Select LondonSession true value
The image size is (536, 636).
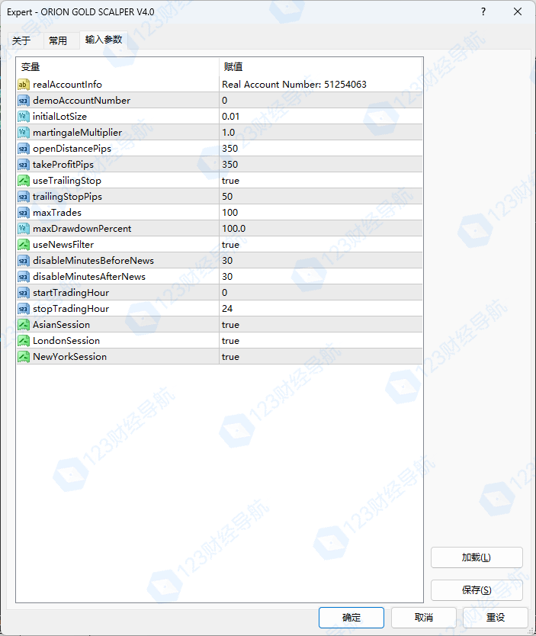[321, 341]
